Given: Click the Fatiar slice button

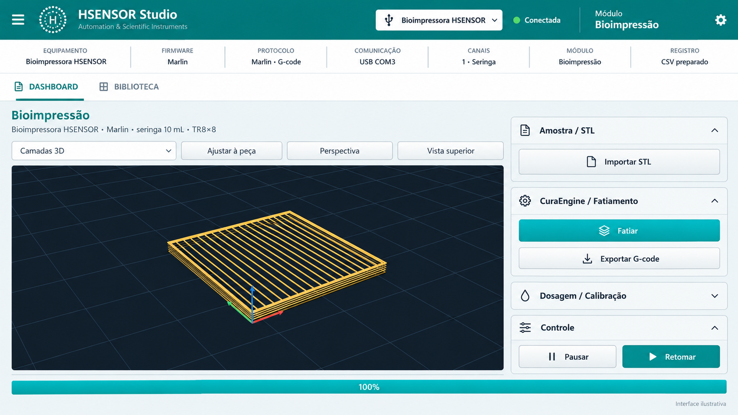Looking at the screenshot, I should [619, 231].
